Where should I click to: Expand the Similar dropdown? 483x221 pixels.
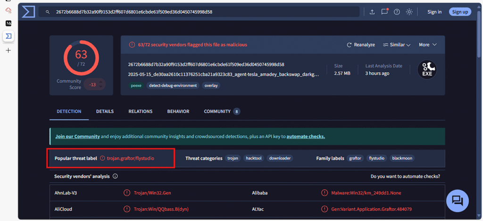(x=397, y=45)
